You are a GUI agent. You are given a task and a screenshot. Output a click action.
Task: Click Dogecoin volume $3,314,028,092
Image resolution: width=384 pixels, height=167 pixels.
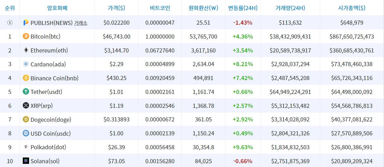290,120
